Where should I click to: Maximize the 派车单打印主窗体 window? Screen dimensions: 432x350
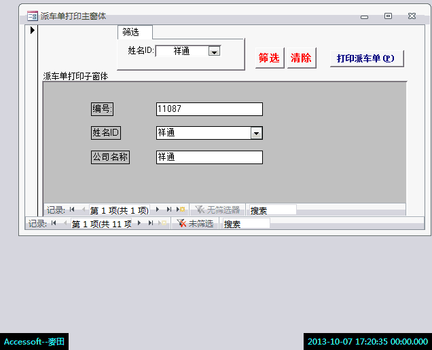pyautogui.click(x=388, y=16)
